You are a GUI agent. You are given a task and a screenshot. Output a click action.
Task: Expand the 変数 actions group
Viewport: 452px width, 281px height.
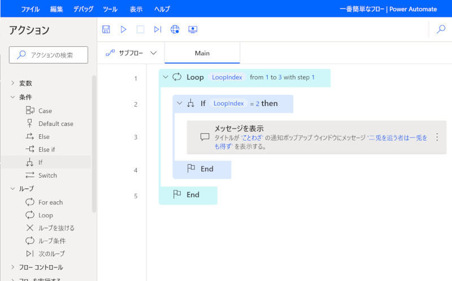click(13, 83)
